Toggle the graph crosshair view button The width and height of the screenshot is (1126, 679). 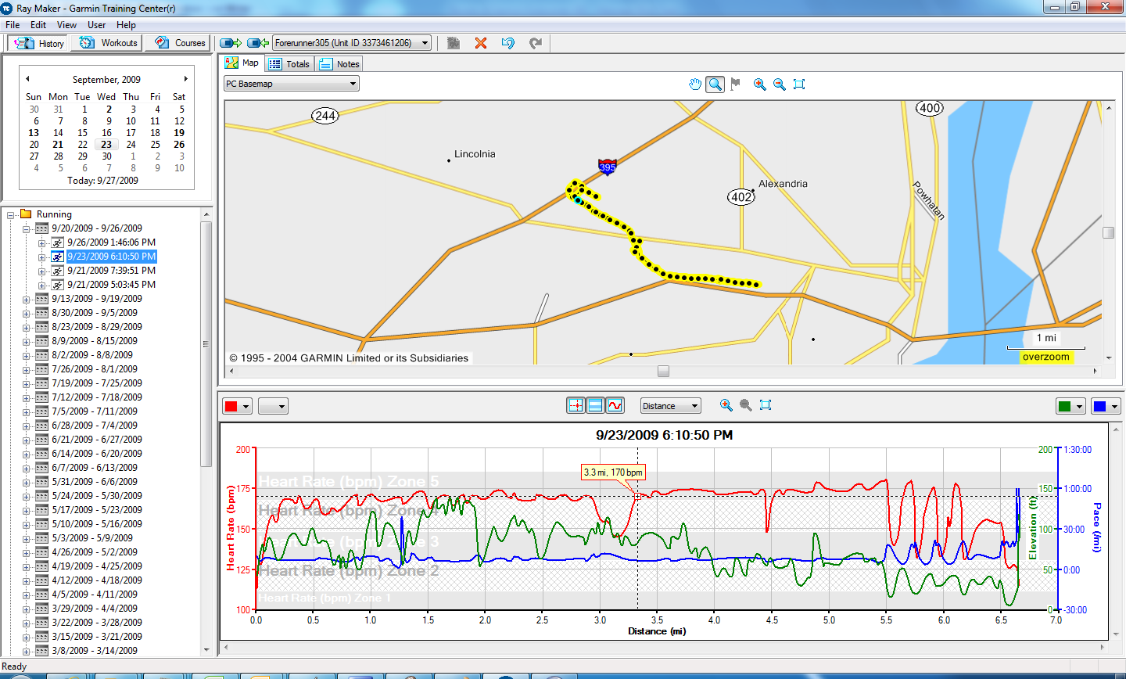[576, 405]
